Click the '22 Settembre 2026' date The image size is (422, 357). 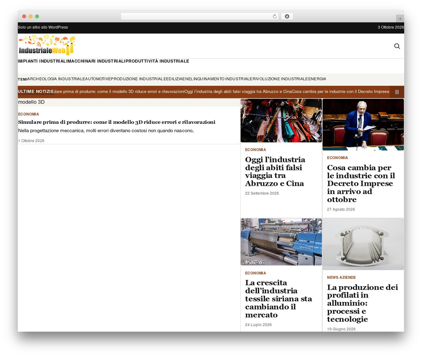click(x=262, y=193)
